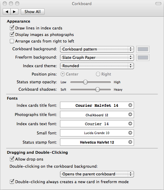Go back with the left arrow button

click(7, 12)
